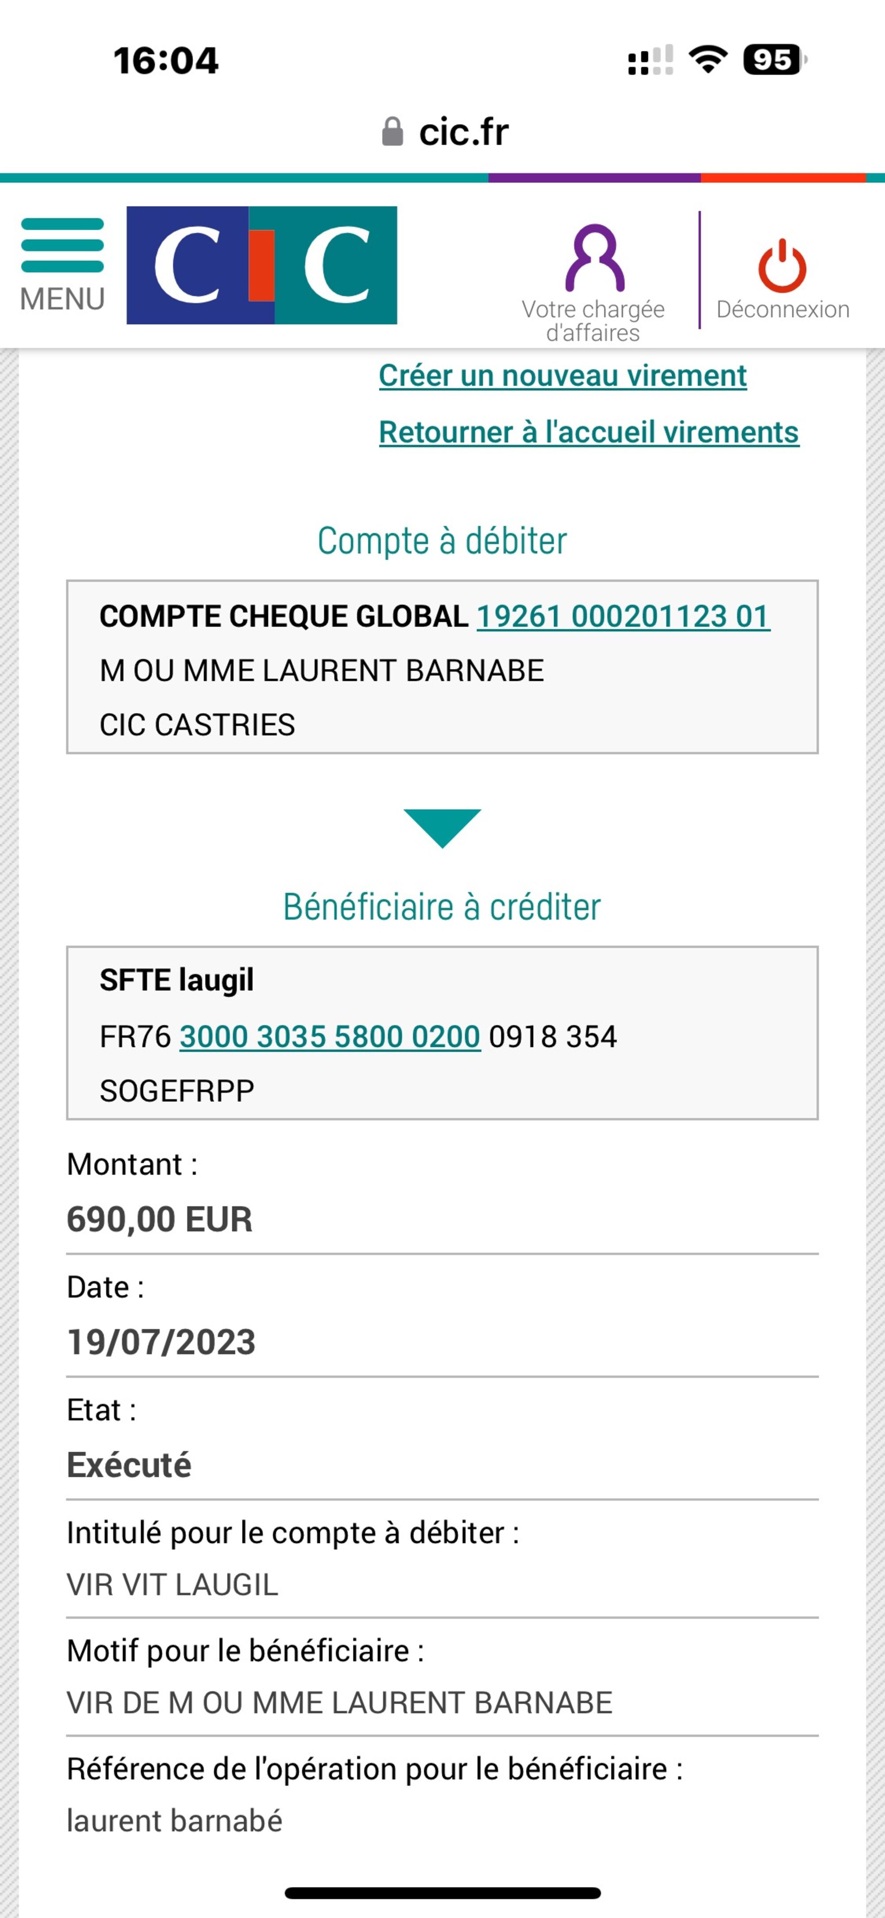Tap the 16:04 clock in status bar
The height and width of the screenshot is (1918, 885).
pyautogui.click(x=166, y=60)
